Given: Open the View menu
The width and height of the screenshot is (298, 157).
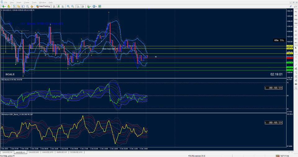Looking at the screenshot, I should [x=12, y=2].
